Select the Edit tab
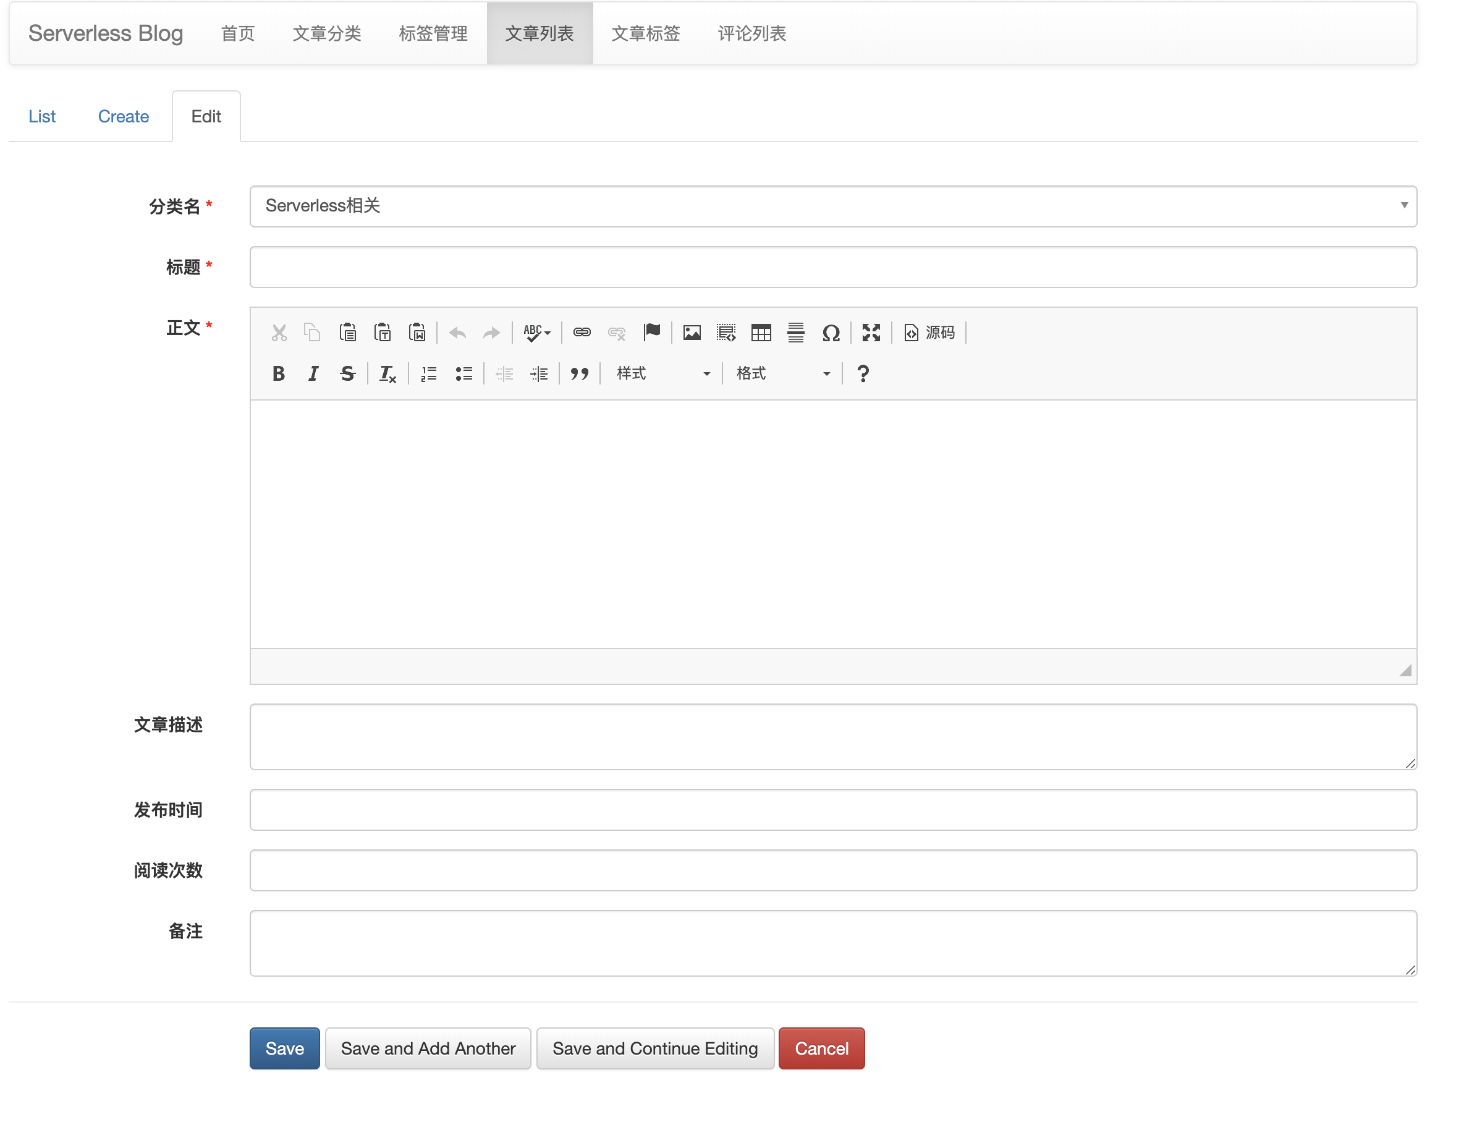 tap(206, 116)
